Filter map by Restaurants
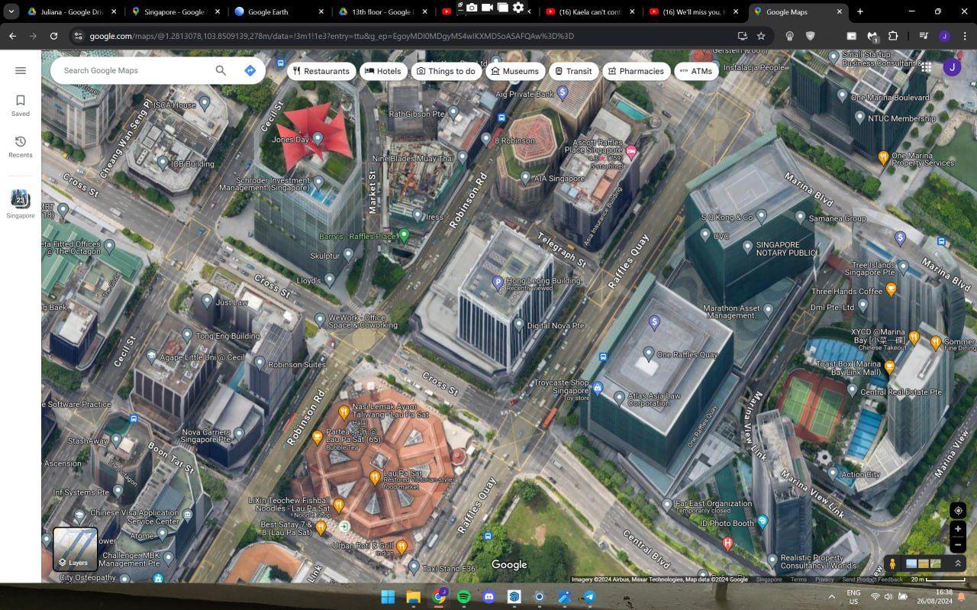Viewport: 977px width, 610px height. pos(321,71)
